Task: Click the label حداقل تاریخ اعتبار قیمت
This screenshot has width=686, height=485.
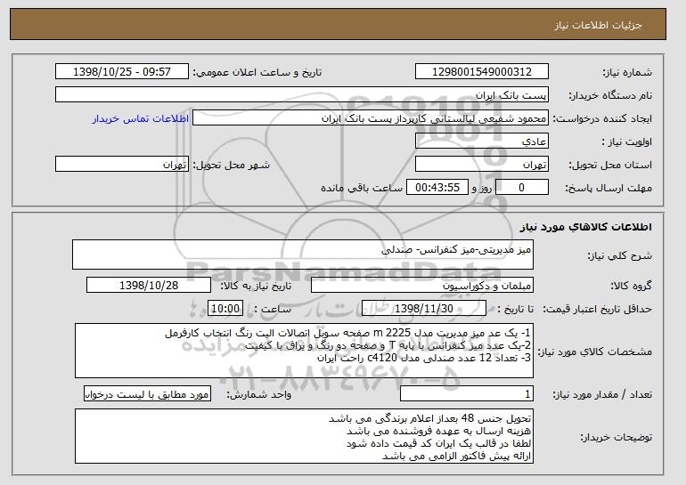Action: pyautogui.click(x=597, y=309)
